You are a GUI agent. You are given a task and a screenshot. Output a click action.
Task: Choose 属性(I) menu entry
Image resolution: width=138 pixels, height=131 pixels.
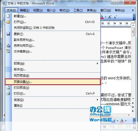(x=53, y=106)
